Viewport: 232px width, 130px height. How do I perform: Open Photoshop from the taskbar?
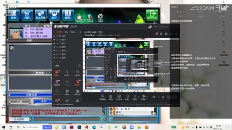(x=79, y=127)
